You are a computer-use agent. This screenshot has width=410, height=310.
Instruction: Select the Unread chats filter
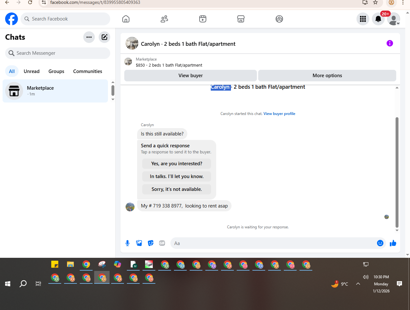point(32,71)
